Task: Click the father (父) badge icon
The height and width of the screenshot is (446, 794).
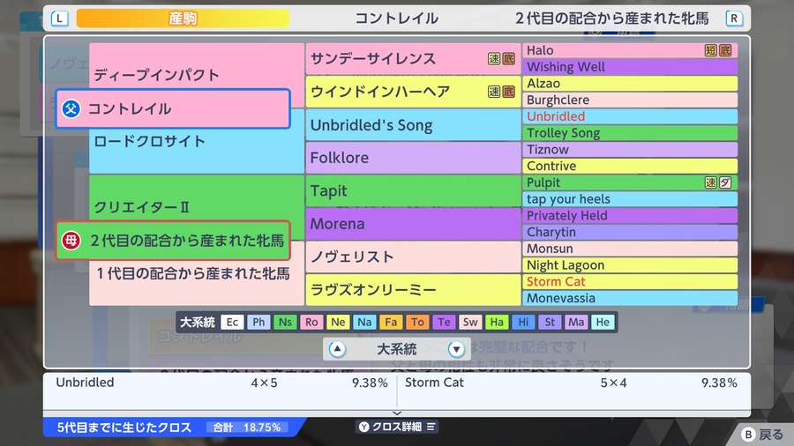Action: click(x=71, y=108)
